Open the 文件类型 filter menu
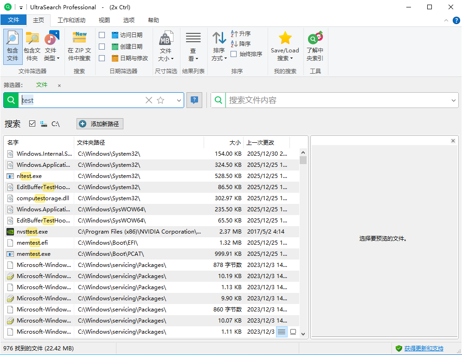462x355 pixels. [x=51, y=46]
